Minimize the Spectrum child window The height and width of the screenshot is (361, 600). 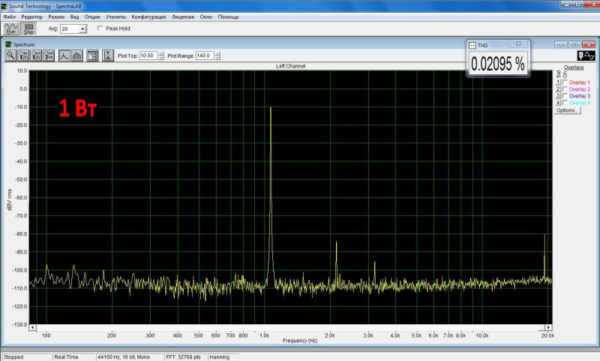pyautogui.click(x=560, y=44)
